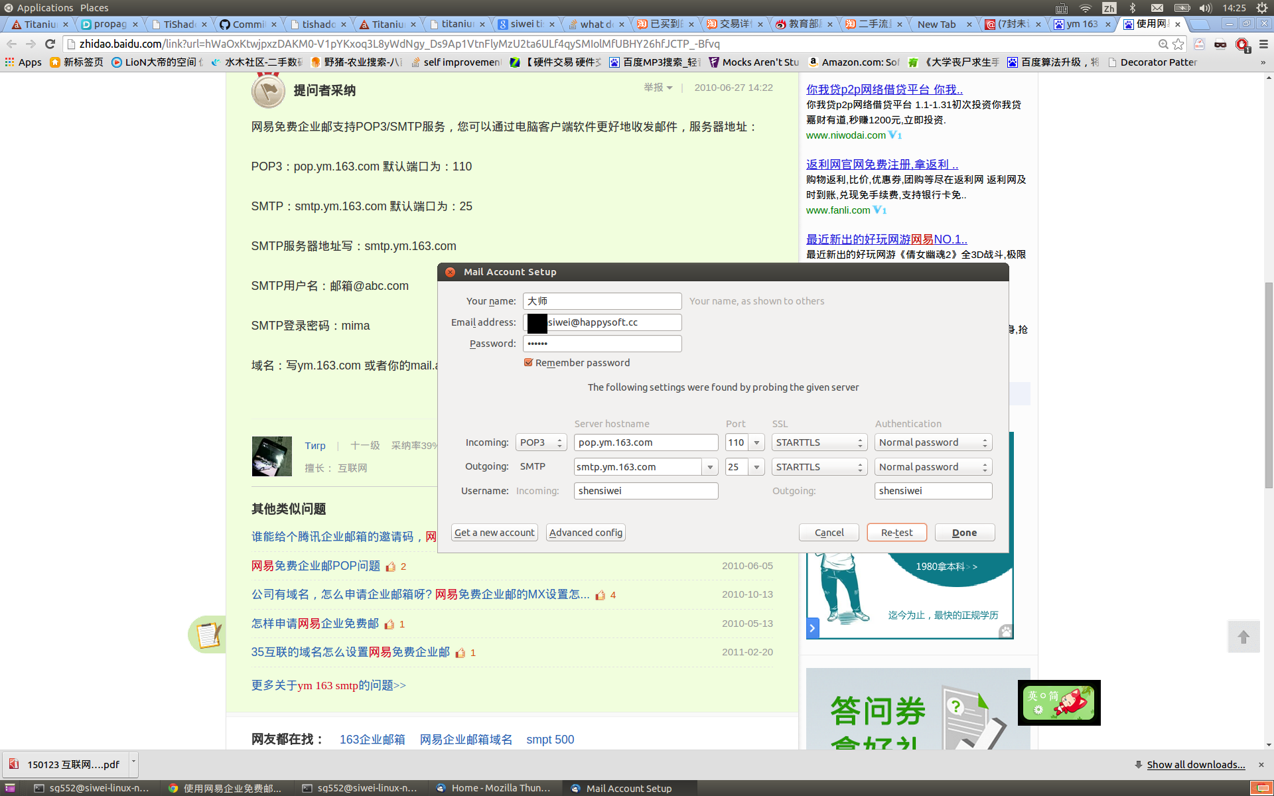The height and width of the screenshot is (796, 1274).
Task: Click the incoming Username field shensiwei
Action: (646, 491)
